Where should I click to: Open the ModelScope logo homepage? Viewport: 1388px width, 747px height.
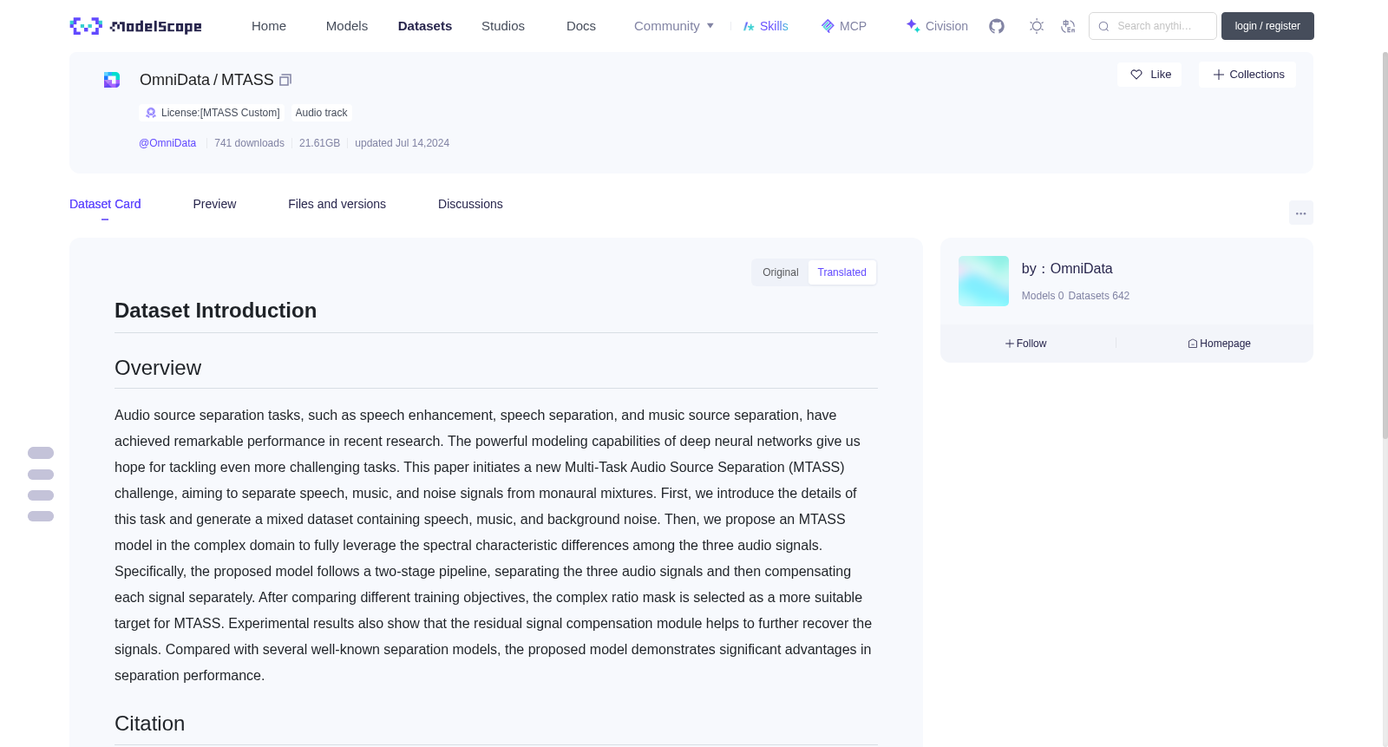point(135,26)
